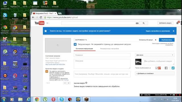The height and width of the screenshot is (102, 182).
Task: Open Minecraft from the taskbar
Action: click(86, 99)
